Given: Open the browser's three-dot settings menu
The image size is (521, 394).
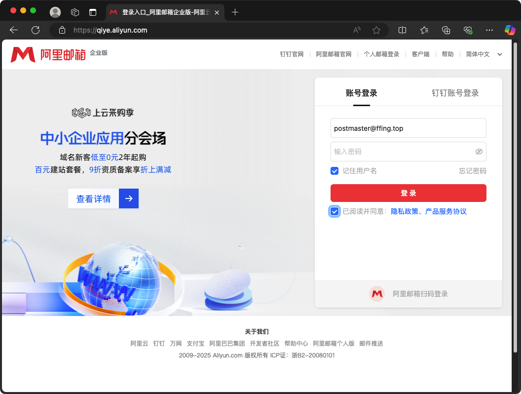Looking at the screenshot, I should 489,30.
